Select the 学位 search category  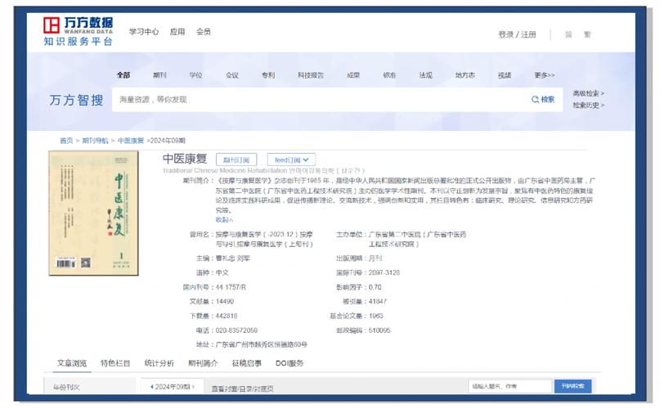pos(195,75)
